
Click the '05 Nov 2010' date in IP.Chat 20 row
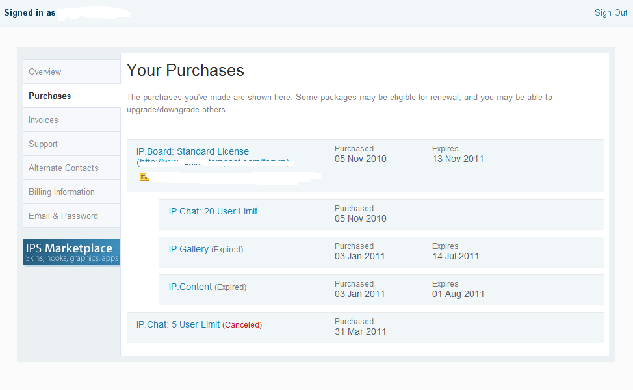(361, 218)
